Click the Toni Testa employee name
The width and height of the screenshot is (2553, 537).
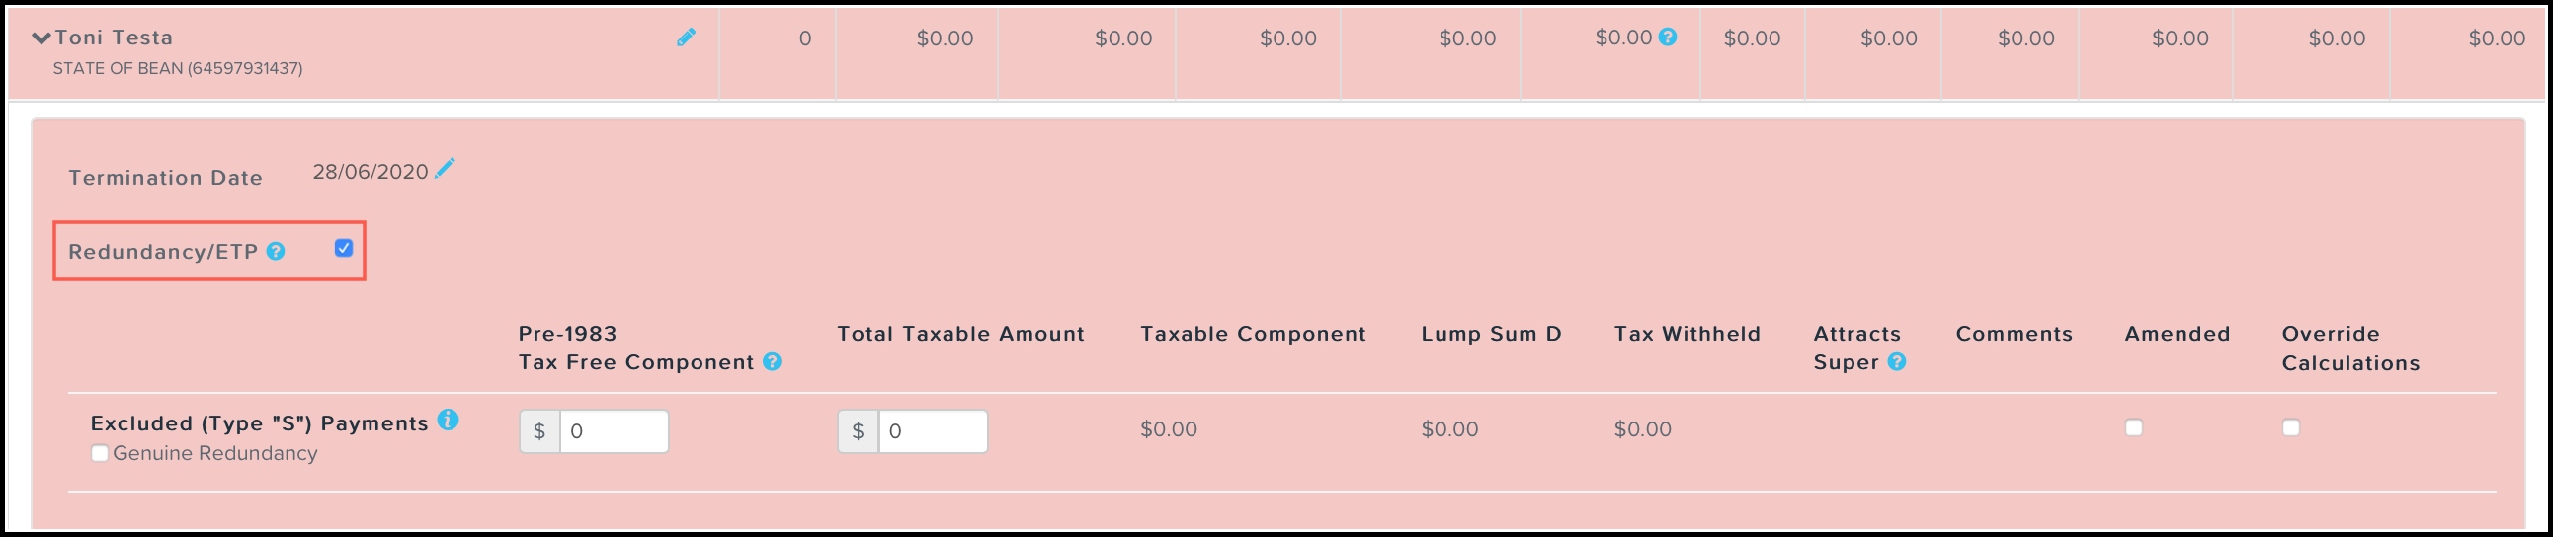click(x=114, y=38)
